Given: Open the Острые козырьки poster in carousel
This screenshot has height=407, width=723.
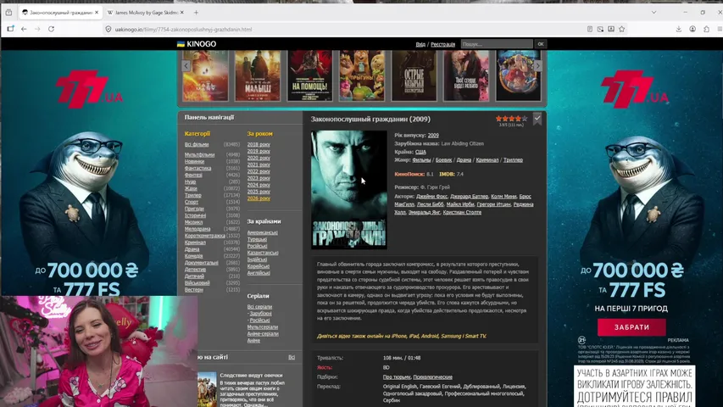Looking at the screenshot, I should (x=414, y=75).
